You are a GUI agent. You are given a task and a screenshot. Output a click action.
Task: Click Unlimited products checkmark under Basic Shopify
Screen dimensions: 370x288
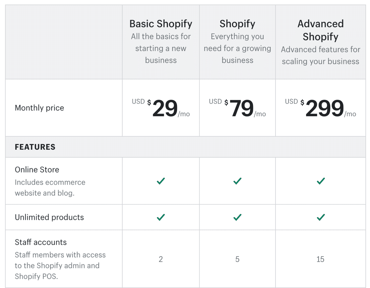(161, 217)
